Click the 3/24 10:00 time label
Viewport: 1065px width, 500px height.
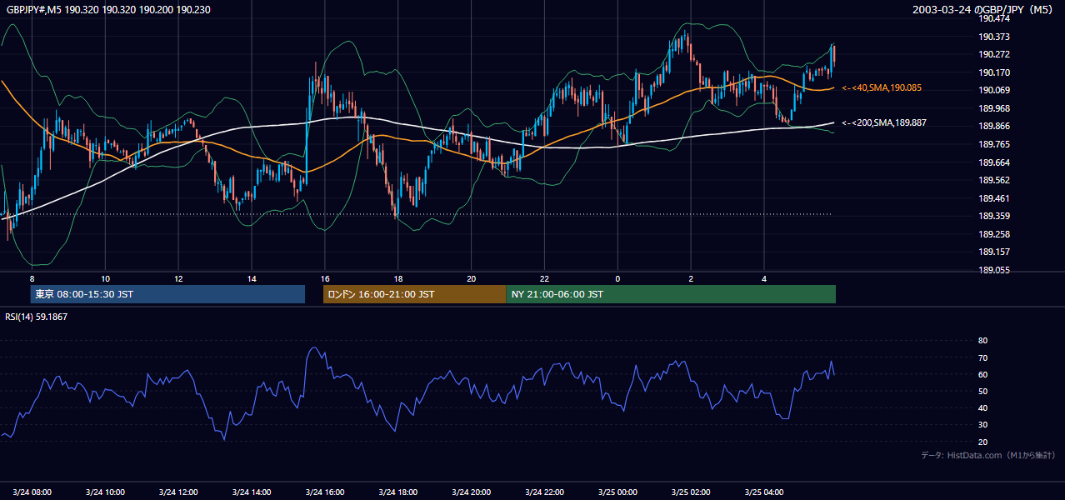point(105,492)
